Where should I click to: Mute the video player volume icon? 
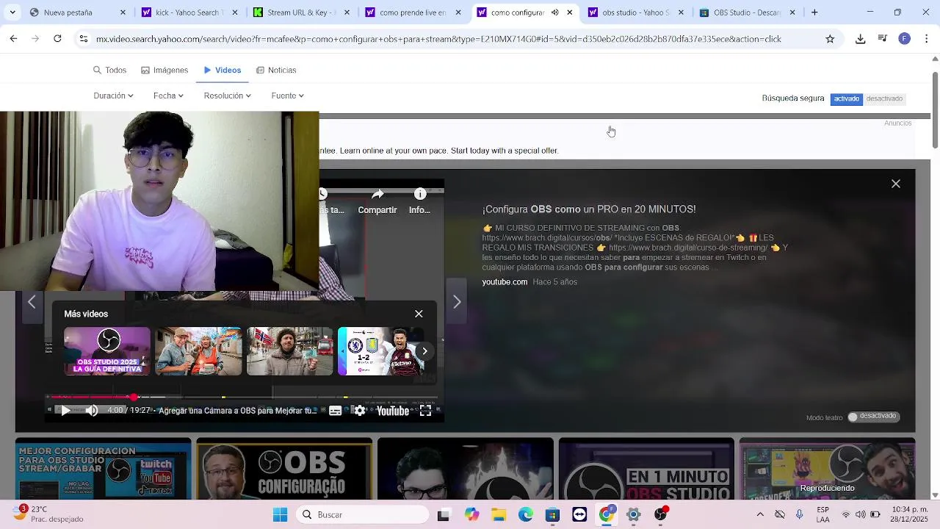pyautogui.click(x=92, y=411)
